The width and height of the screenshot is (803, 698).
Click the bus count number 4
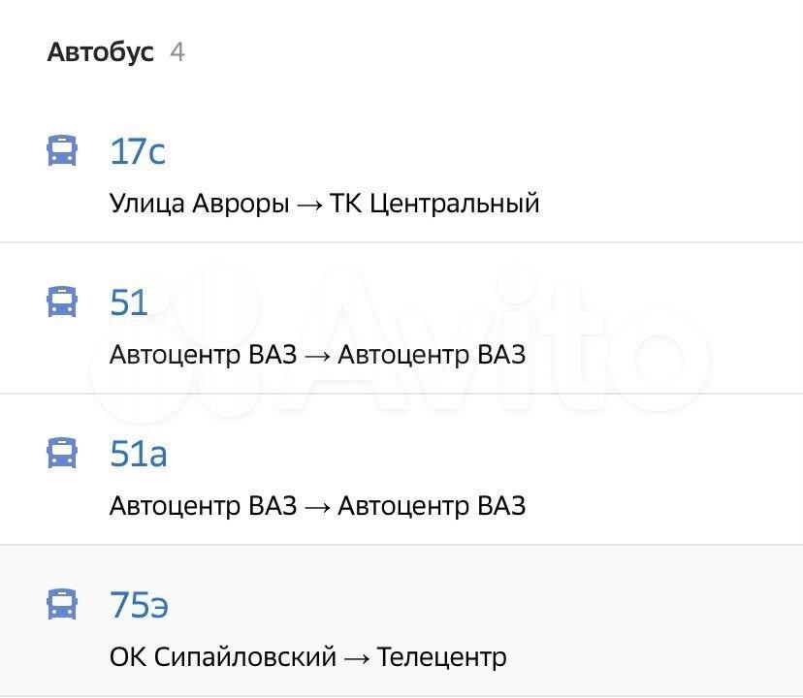coord(177,51)
